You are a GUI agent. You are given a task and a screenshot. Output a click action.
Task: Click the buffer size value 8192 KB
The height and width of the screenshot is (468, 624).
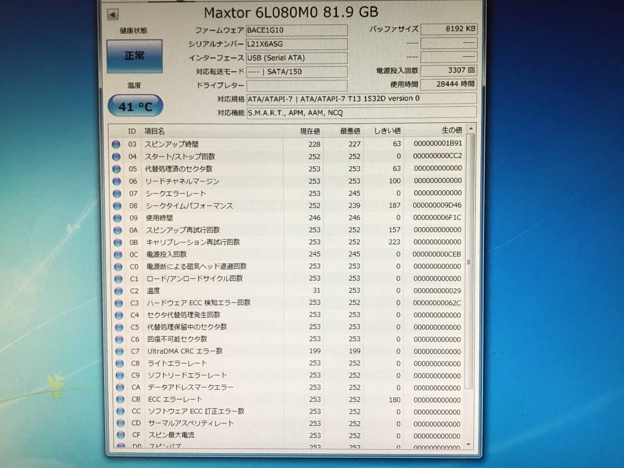[x=449, y=30]
